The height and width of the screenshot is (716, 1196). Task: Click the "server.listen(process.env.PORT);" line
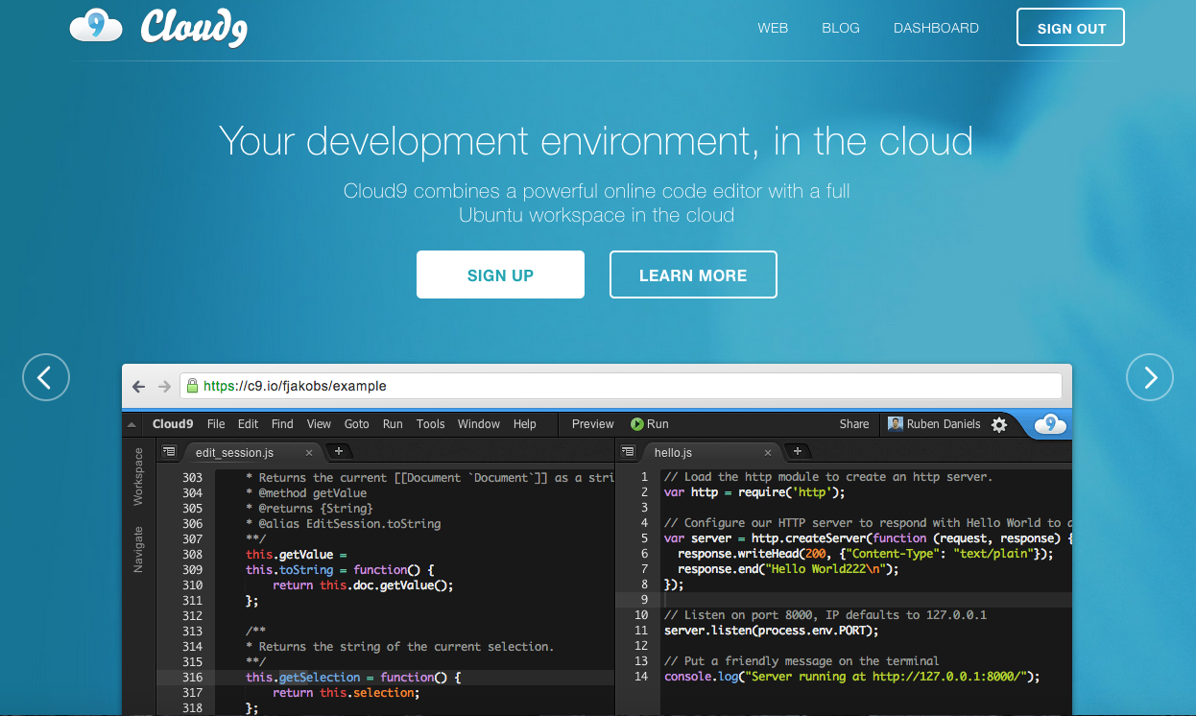tap(772, 631)
